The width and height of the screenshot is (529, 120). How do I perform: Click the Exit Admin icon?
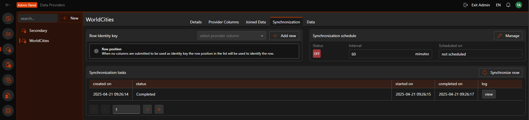click(466, 5)
